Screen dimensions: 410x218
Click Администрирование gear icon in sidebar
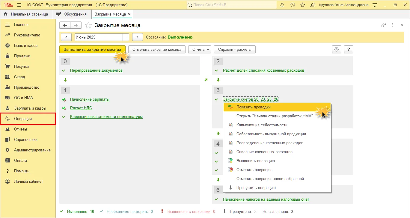click(8, 150)
